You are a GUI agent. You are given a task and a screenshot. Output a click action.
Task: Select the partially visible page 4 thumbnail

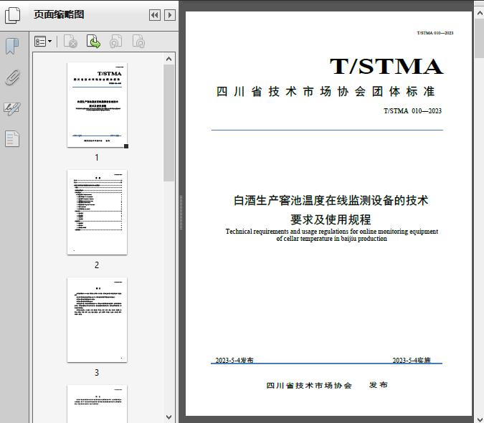[98, 404]
